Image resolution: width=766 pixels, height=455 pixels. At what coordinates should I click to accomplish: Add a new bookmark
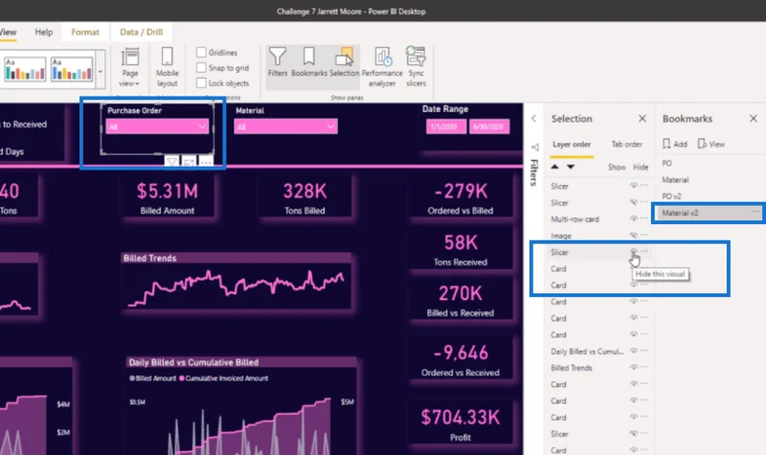675,144
